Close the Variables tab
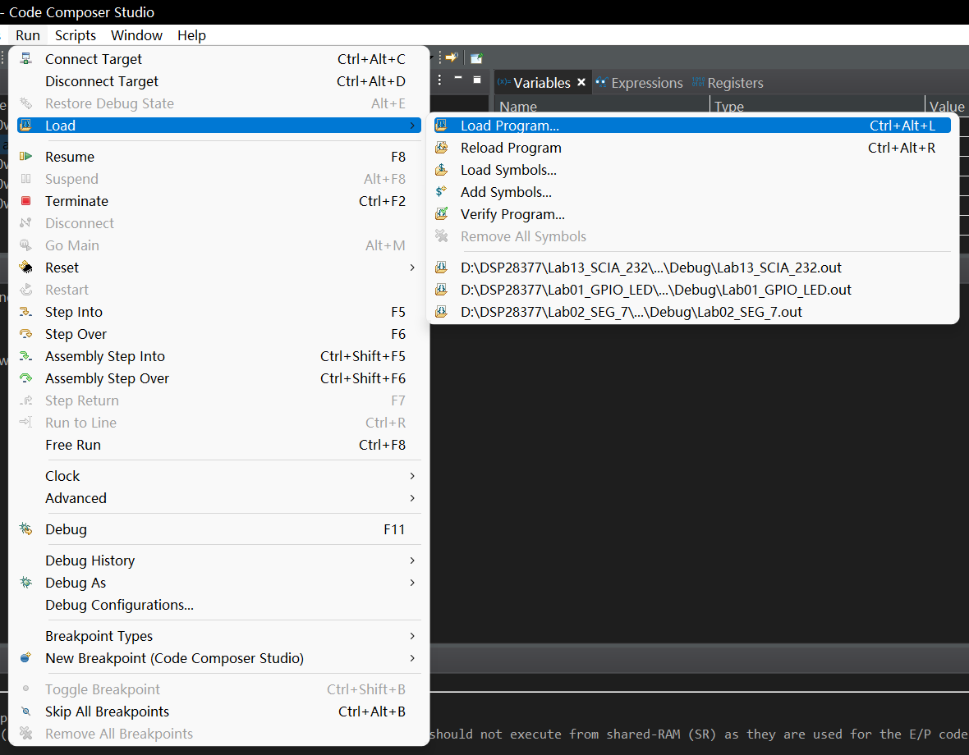Screen dimensions: 969x755 click(x=581, y=83)
